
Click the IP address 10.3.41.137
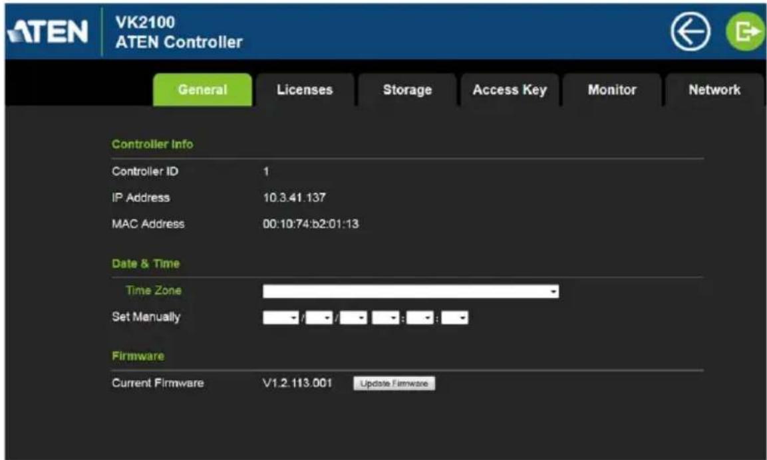pos(294,198)
